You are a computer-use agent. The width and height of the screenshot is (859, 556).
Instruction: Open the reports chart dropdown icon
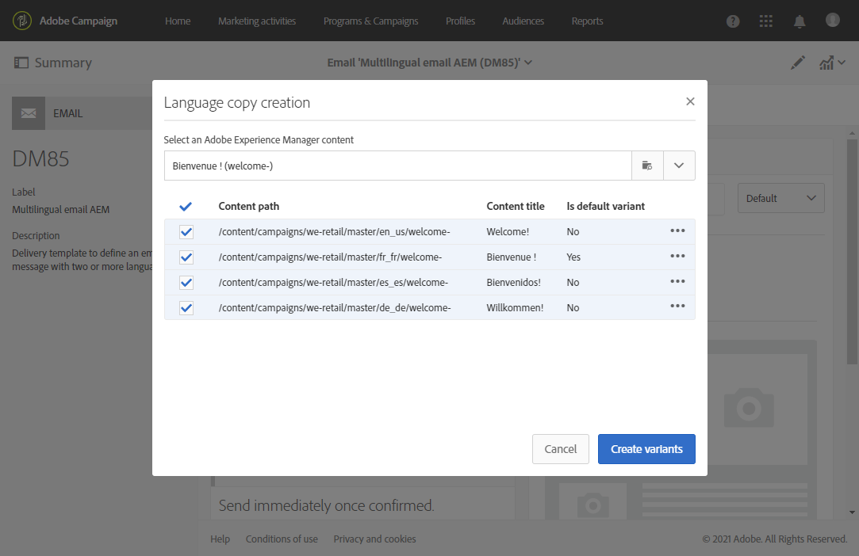(830, 63)
